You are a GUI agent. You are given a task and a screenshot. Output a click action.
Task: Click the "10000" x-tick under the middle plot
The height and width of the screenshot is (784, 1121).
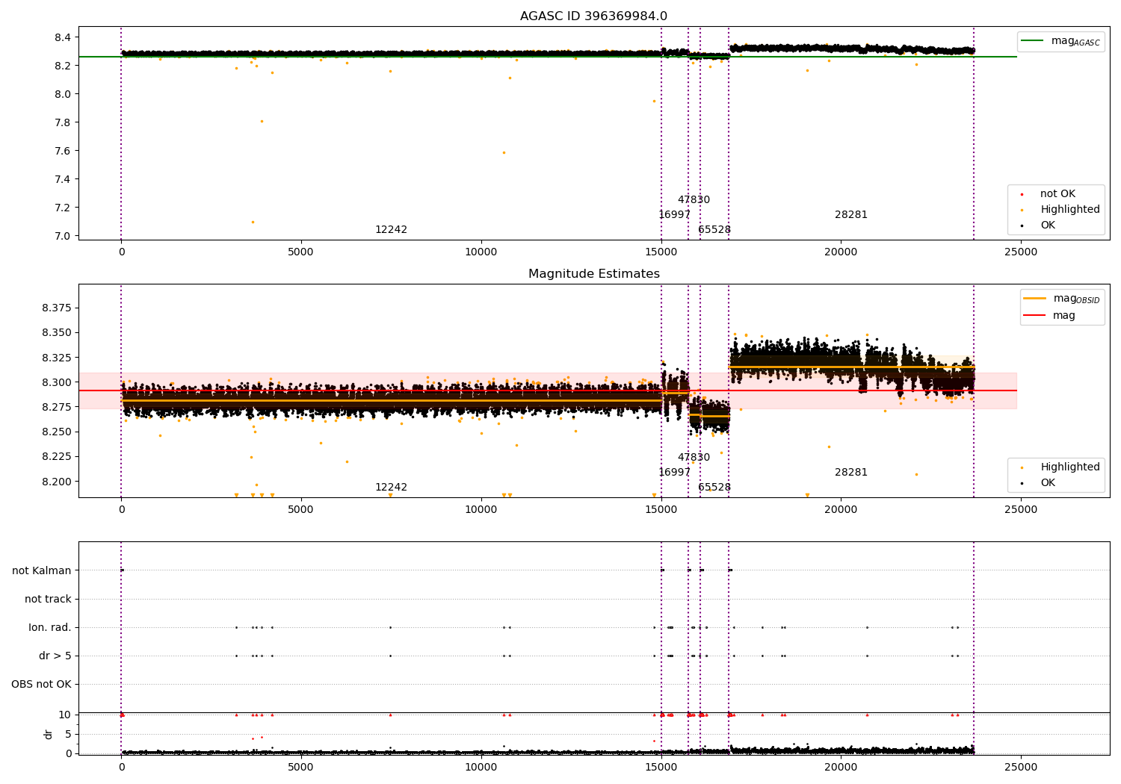[x=481, y=510]
